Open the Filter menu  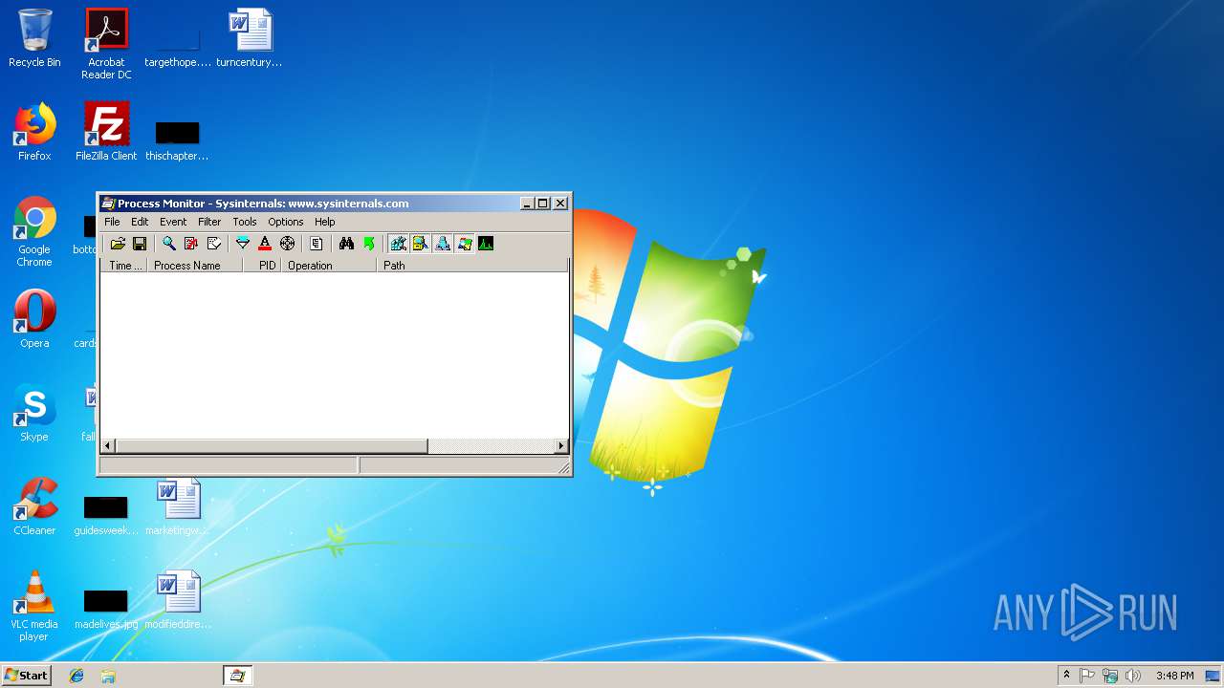(x=209, y=222)
